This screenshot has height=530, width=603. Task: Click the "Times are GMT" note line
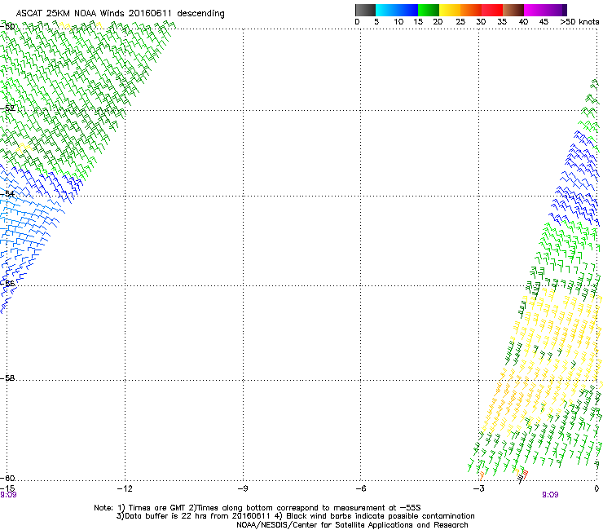click(x=257, y=508)
